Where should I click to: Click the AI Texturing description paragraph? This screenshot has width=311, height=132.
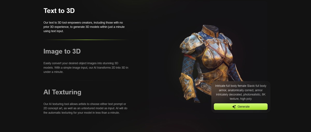[85, 108]
